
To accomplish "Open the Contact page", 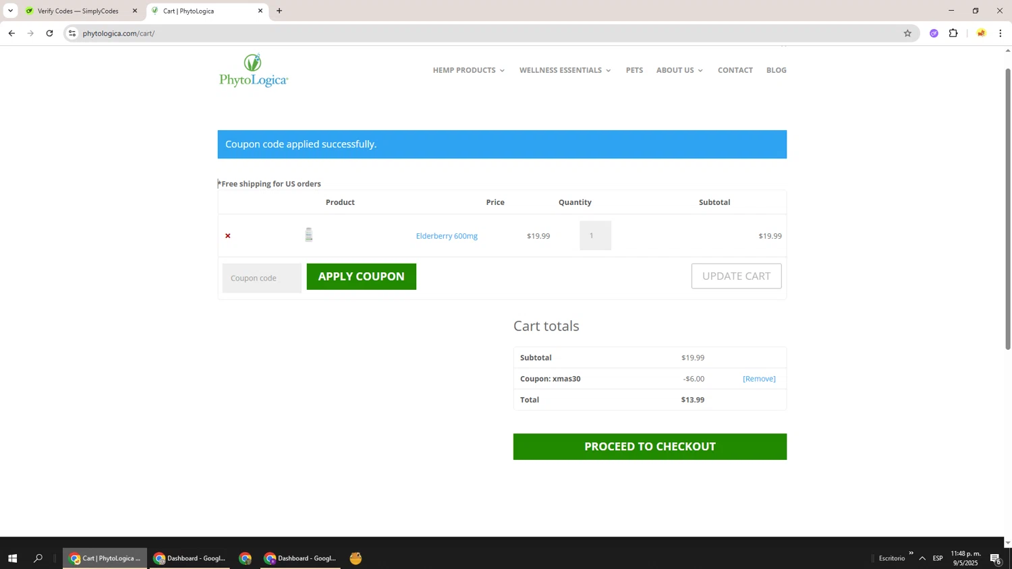I will pyautogui.click(x=735, y=70).
